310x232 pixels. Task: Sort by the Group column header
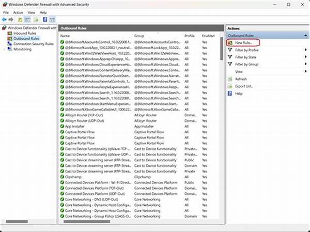click(x=139, y=36)
